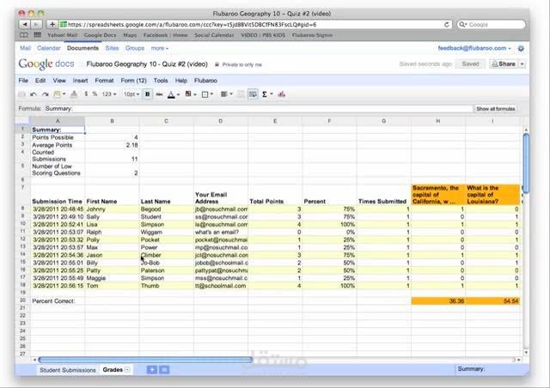
Task: Insert a chart using chart icon
Action: pos(282,94)
